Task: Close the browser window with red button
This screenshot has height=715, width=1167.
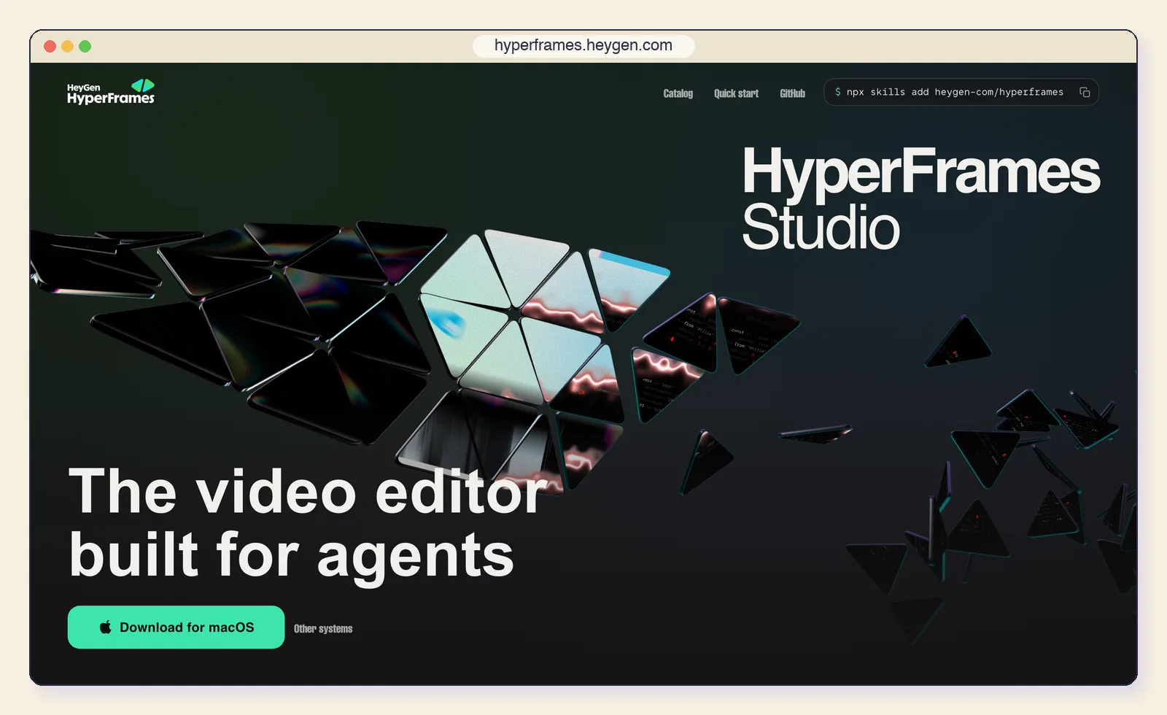Action: (x=50, y=47)
